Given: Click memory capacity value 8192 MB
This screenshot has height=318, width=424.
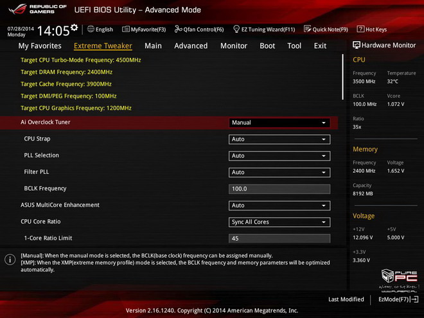Looking at the screenshot, I should pos(362,193).
